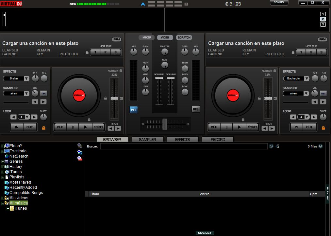Trigger left deck hot cue 2
The width and height of the screenshot is (331, 236).
click(x=105, y=52)
